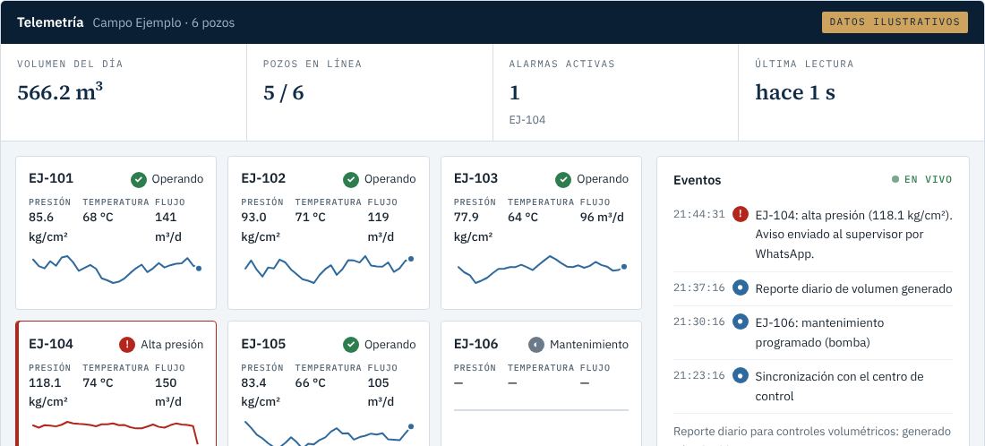Click the 566.2 m³ daily volume value
The width and height of the screenshot is (985, 446).
pos(60,91)
